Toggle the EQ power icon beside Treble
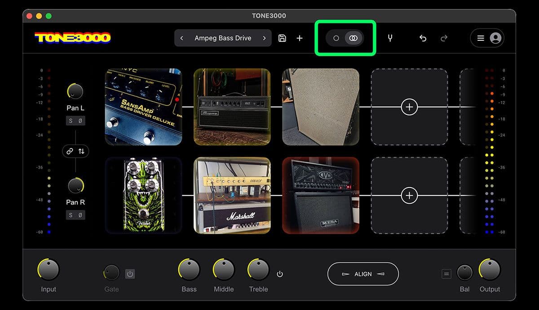The image size is (539, 310). [x=280, y=274]
